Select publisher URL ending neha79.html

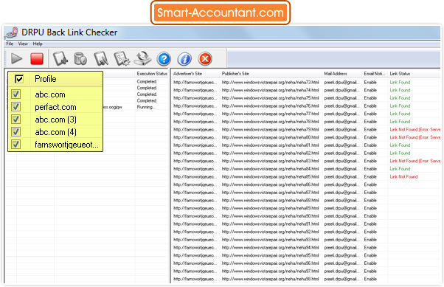pyautogui.click(x=270, y=129)
